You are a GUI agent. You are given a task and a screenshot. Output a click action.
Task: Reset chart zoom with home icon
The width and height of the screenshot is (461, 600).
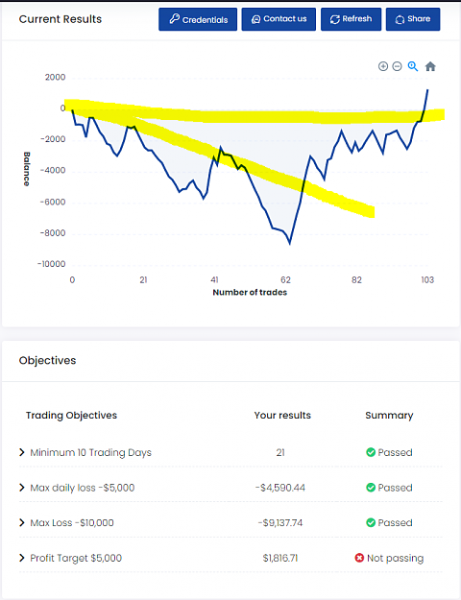coord(430,66)
